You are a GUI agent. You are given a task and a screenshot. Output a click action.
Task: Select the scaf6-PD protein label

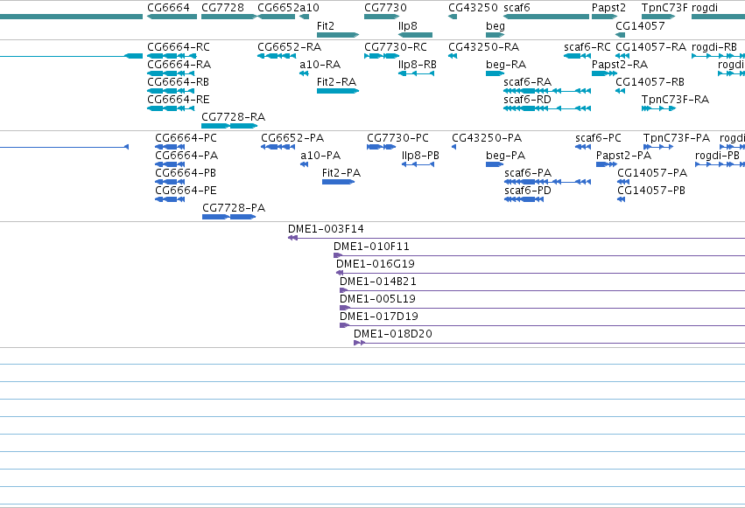click(x=528, y=191)
